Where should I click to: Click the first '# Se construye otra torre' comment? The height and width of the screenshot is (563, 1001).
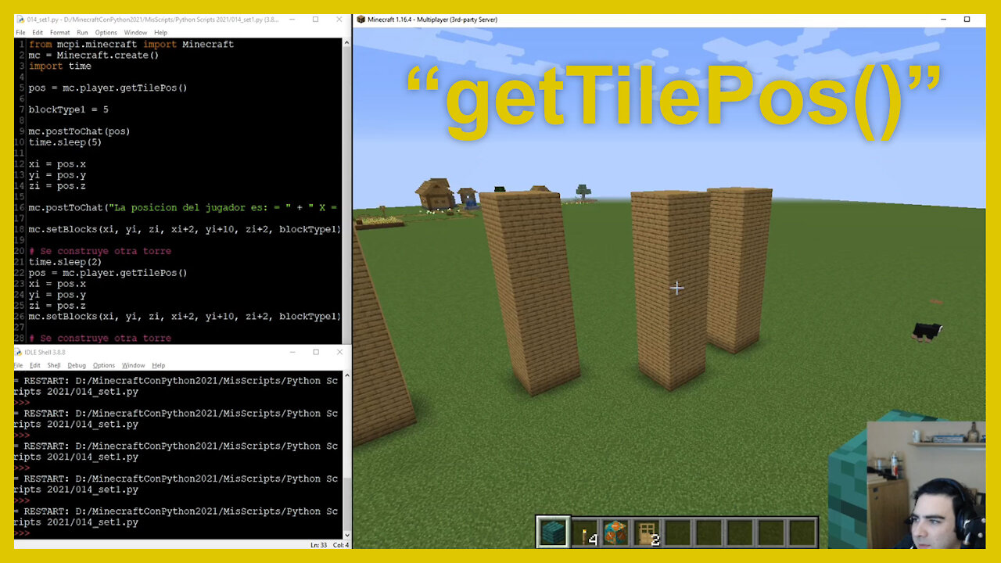(x=100, y=251)
